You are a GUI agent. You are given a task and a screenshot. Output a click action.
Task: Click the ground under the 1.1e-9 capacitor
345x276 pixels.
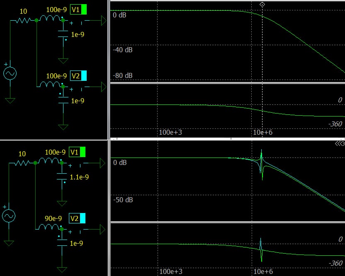click(62, 203)
